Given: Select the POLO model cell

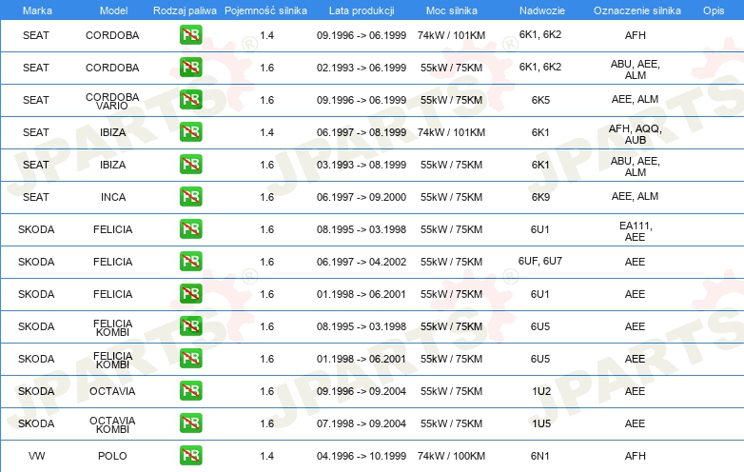Looking at the screenshot, I should (112, 456).
